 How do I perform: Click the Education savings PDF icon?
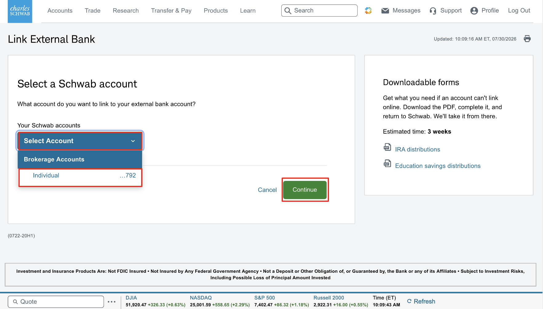point(387,163)
